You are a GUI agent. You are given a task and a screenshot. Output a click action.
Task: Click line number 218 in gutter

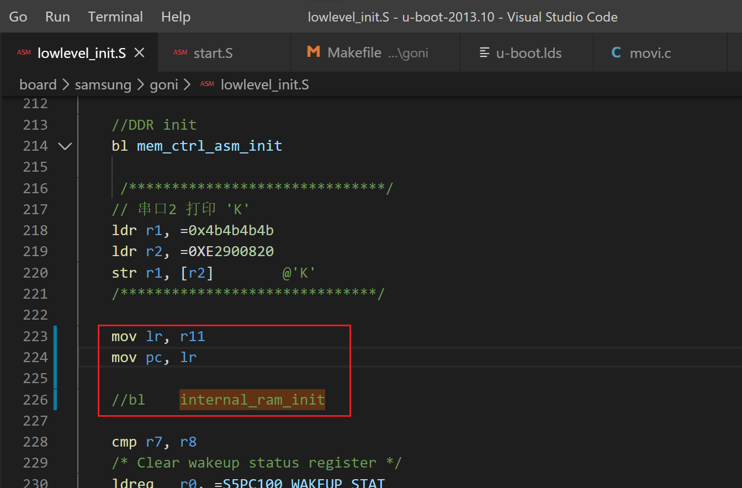[x=35, y=230]
